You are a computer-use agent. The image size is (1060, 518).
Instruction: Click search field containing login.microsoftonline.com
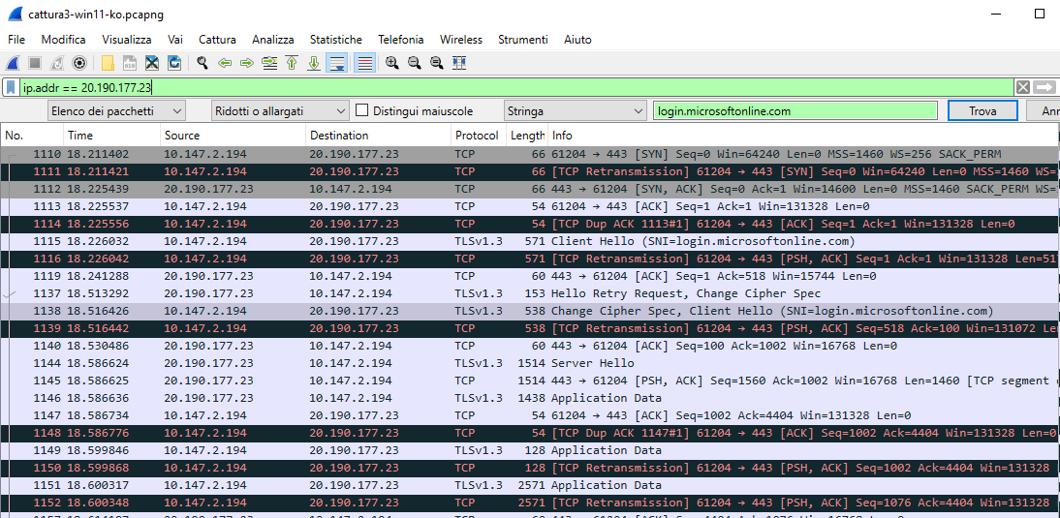click(x=795, y=110)
